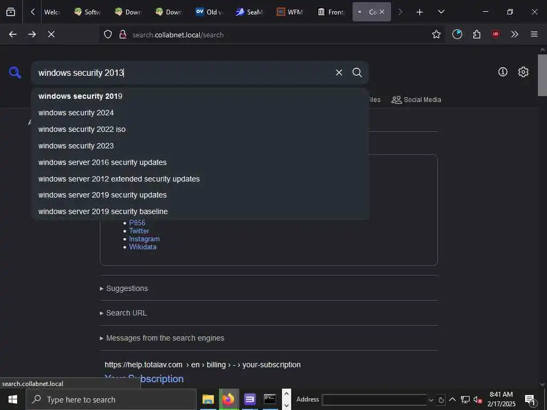Open uBlock Origin extension icon
547x410 pixels.
click(496, 34)
